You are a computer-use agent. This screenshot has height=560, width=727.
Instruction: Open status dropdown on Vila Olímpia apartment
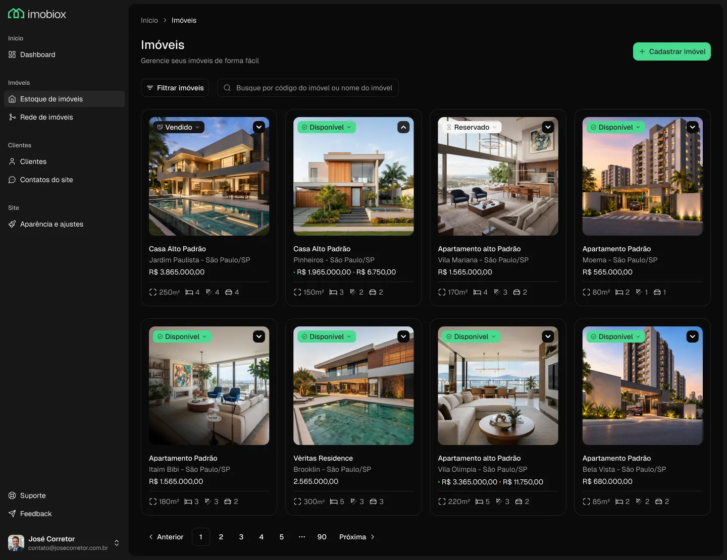471,337
